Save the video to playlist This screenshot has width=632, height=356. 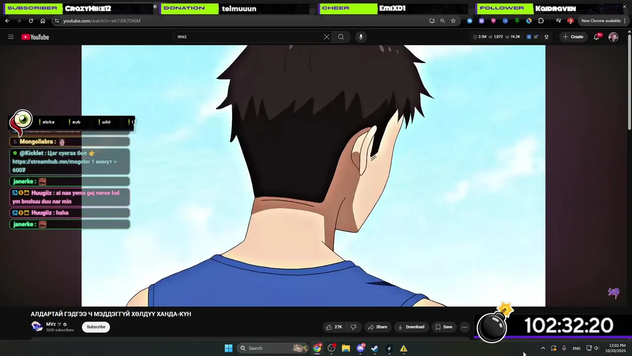coord(443,327)
